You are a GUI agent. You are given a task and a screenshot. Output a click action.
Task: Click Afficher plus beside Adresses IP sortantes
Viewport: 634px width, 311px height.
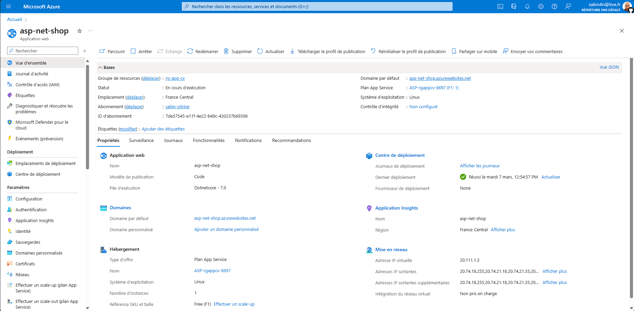coord(554,271)
